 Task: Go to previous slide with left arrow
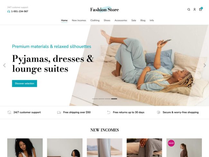click(x=5, y=65)
